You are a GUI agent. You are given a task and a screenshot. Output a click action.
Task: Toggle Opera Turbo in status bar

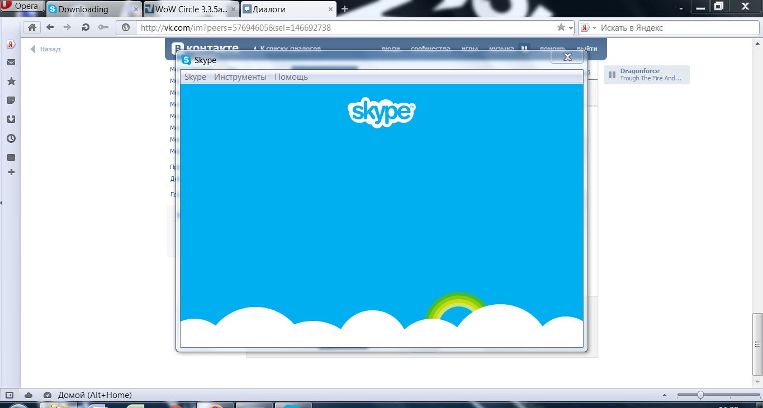pyautogui.click(x=48, y=395)
